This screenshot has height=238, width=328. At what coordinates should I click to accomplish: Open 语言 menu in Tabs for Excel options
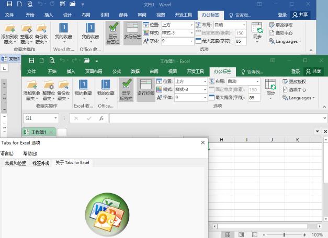point(7,153)
